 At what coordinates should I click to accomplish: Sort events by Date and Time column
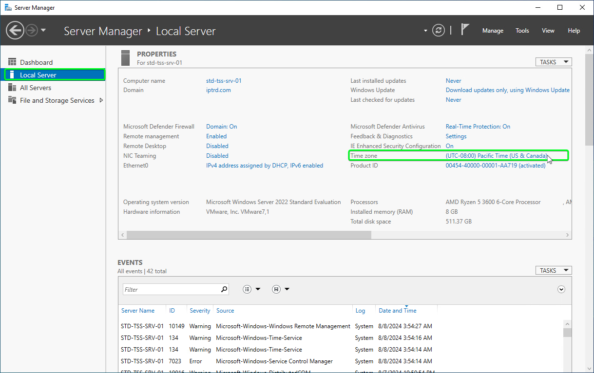[x=398, y=311]
